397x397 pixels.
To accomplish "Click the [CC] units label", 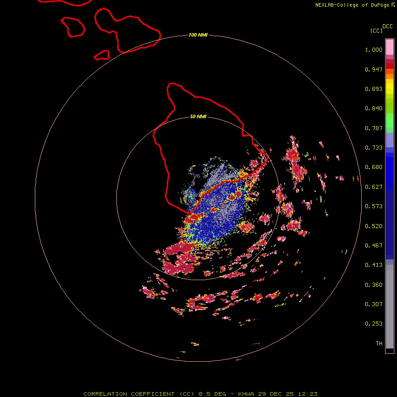I will tap(376, 30).
